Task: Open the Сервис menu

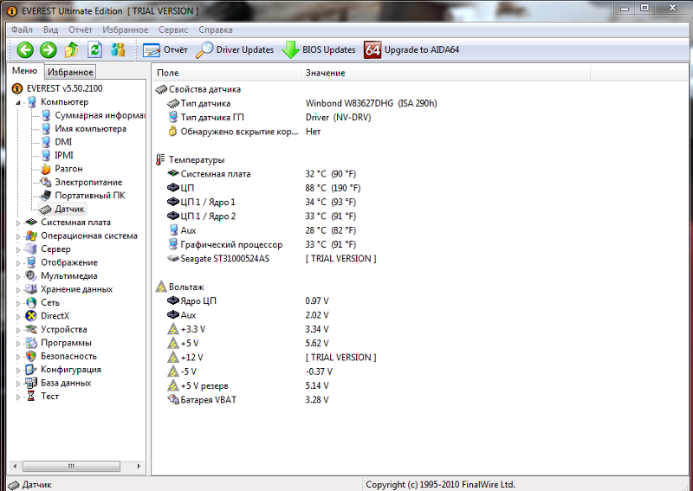Action: (x=174, y=29)
